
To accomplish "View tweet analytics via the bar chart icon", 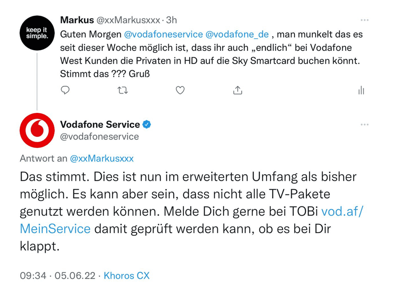I will point(361,90).
